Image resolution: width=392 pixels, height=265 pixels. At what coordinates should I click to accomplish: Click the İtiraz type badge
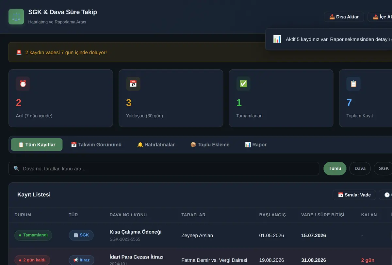click(81, 260)
